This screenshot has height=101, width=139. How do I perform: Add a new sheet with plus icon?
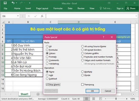pyautogui.click(x=38, y=94)
